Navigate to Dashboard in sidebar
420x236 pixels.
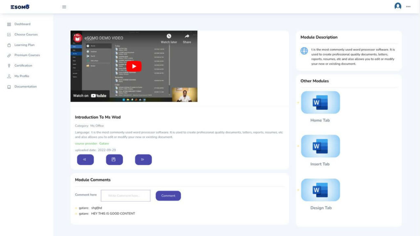point(22,24)
